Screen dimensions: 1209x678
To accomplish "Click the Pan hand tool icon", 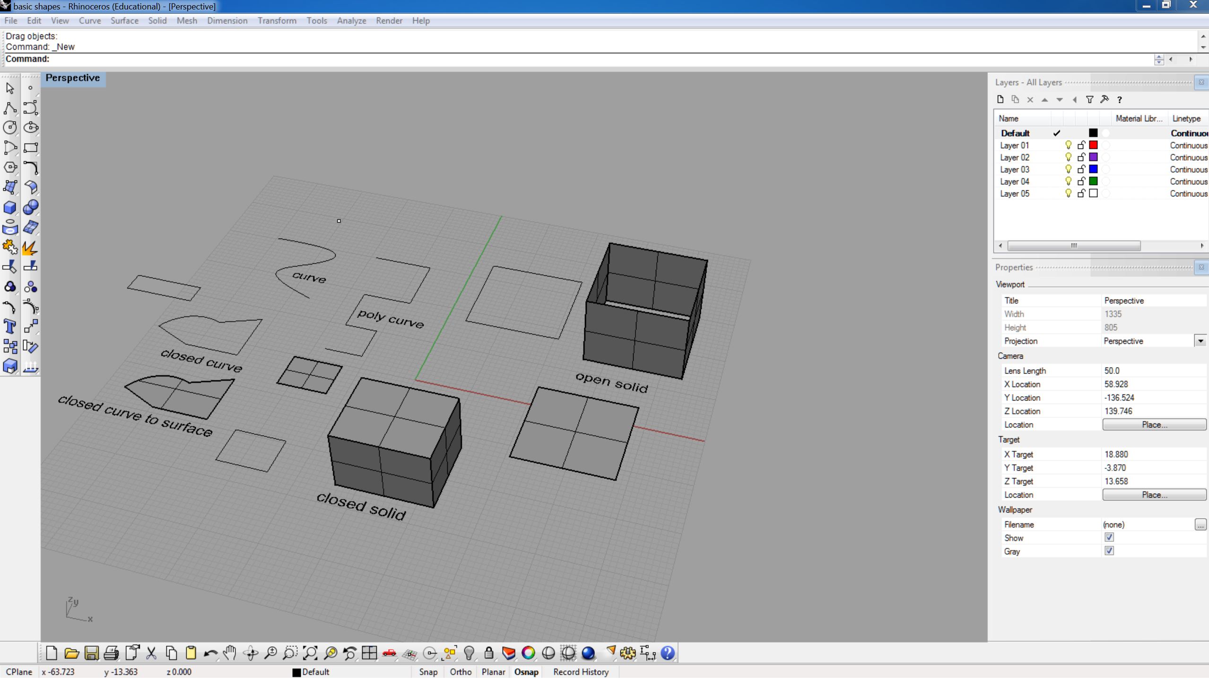I will point(230,652).
